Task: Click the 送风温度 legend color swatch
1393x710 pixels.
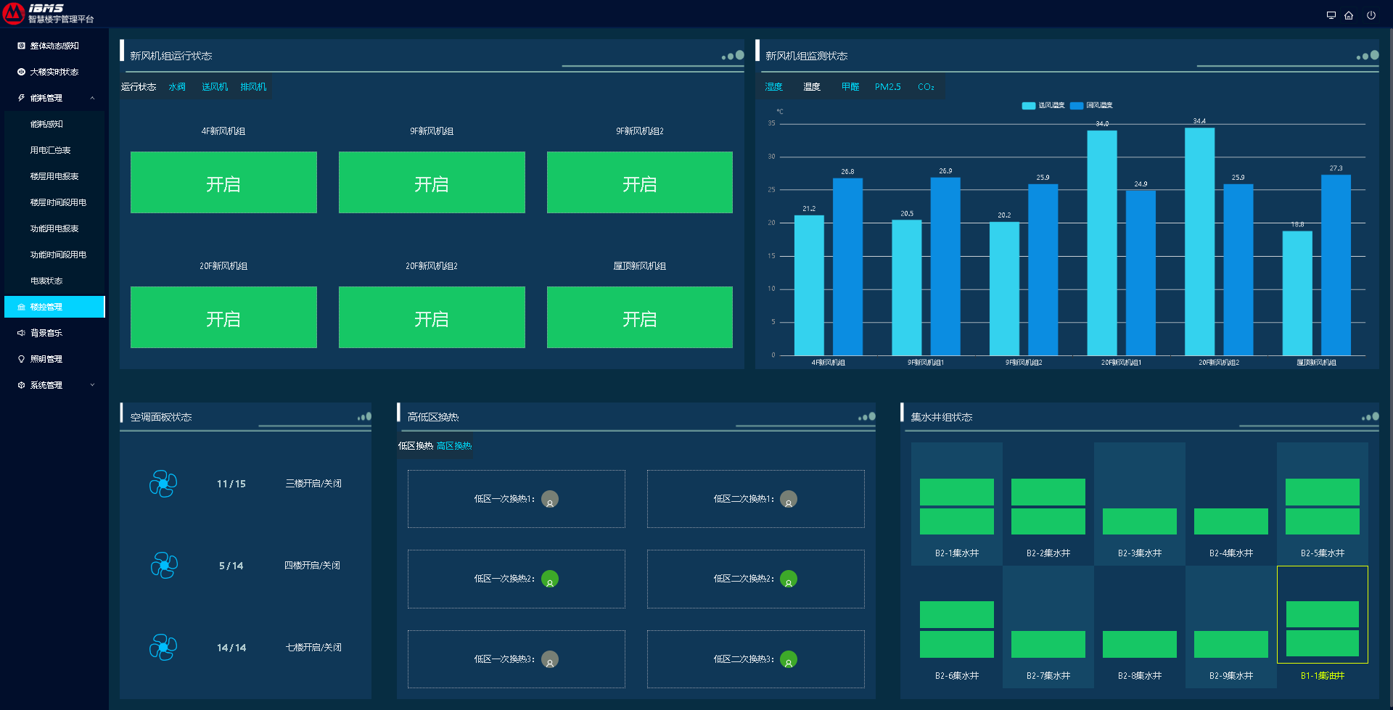Action: (1028, 106)
